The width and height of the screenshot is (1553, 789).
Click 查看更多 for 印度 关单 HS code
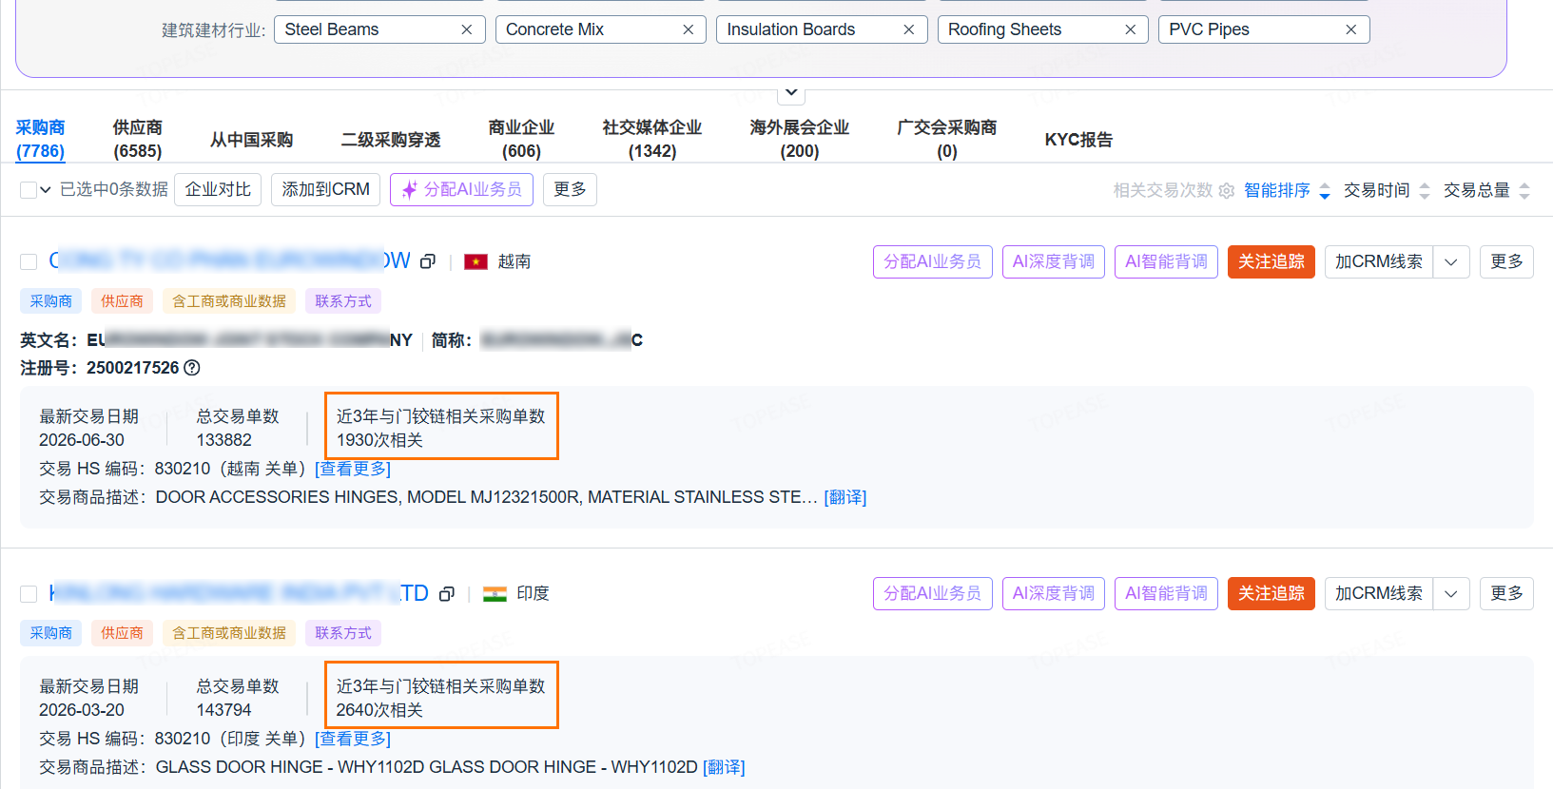coord(353,739)
